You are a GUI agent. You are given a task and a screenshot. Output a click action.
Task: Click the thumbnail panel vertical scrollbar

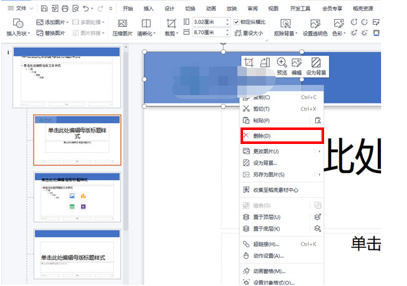[x=126, y=140]
